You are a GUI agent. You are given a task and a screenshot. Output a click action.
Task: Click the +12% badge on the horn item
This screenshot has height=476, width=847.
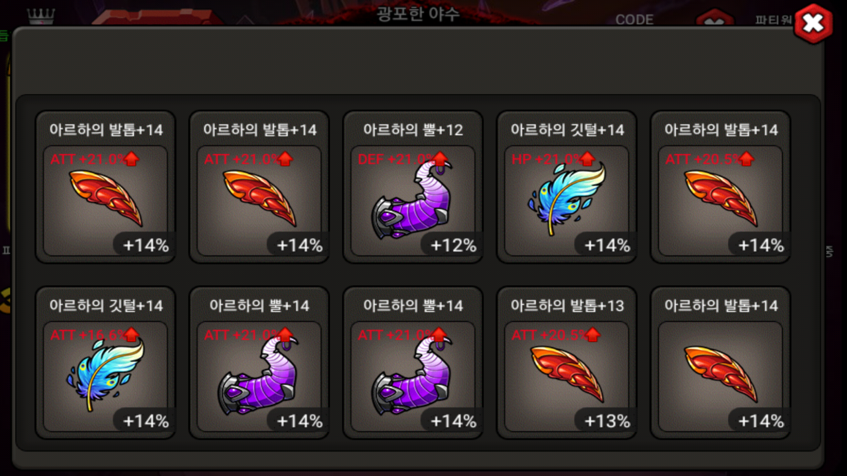453,245
